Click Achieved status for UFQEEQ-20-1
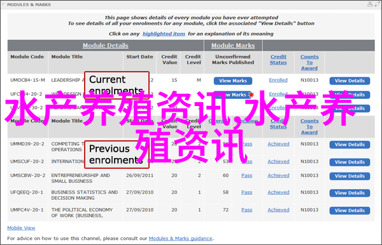Image resolution: width=382 pixels, height=245 pixels. (x=278, y=192)
